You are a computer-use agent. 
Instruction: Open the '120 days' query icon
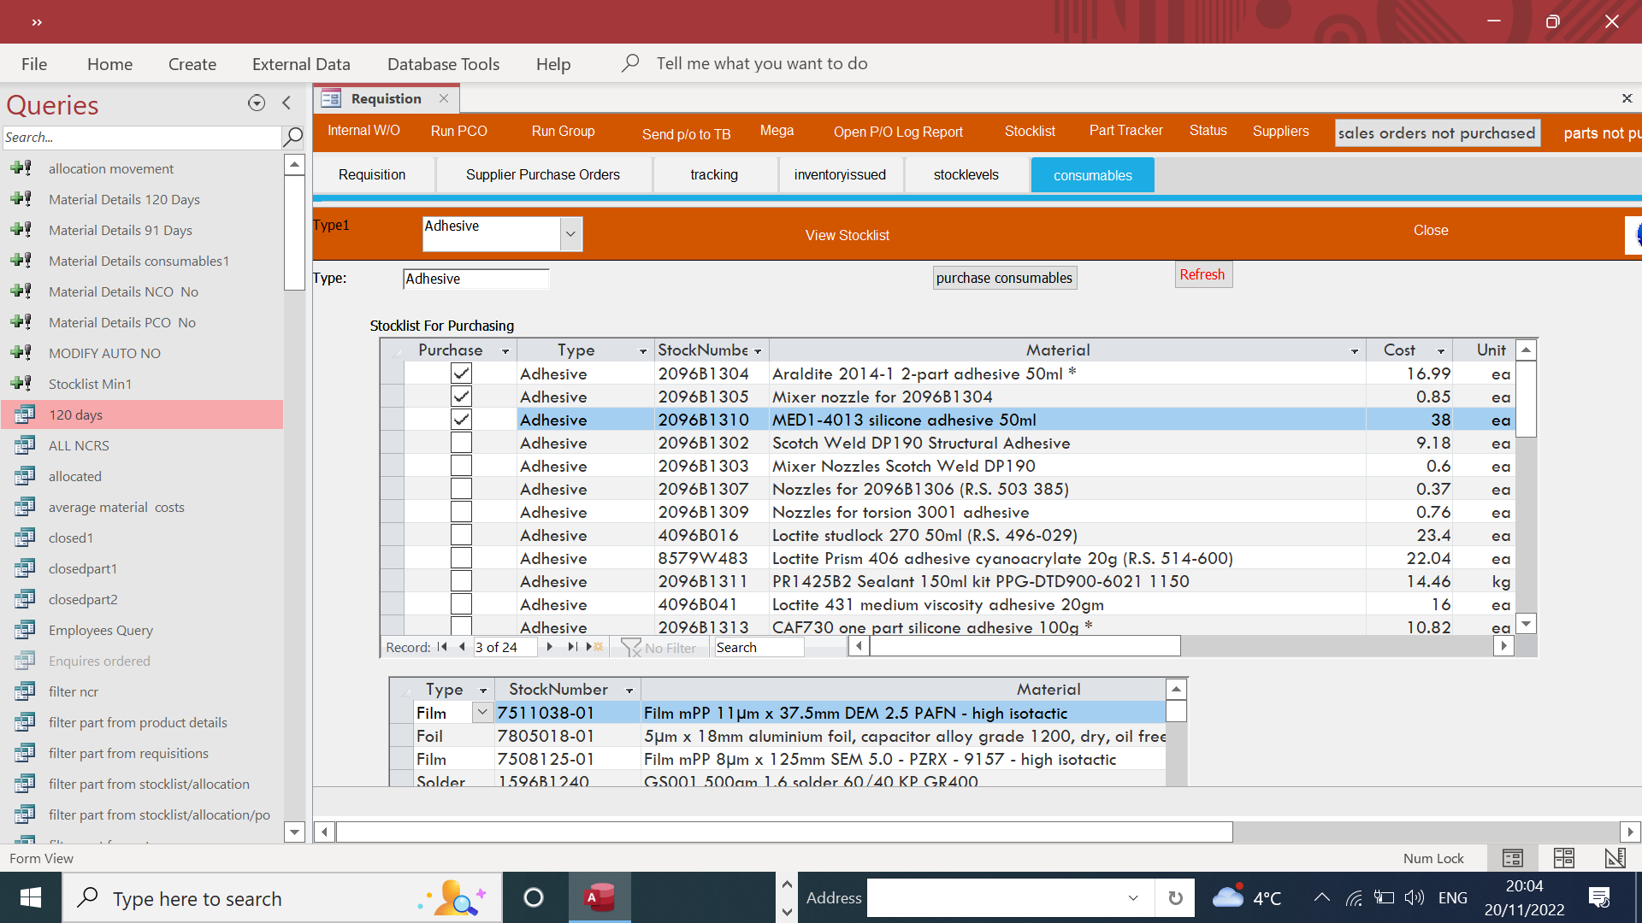(x=25, y=414)
